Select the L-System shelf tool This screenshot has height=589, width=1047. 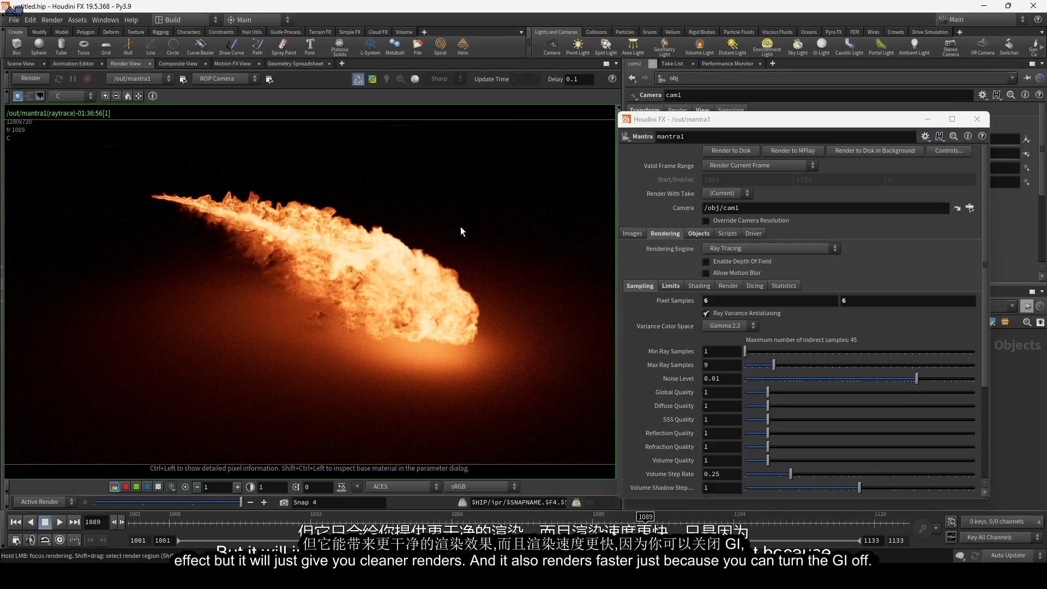(370, 46)
